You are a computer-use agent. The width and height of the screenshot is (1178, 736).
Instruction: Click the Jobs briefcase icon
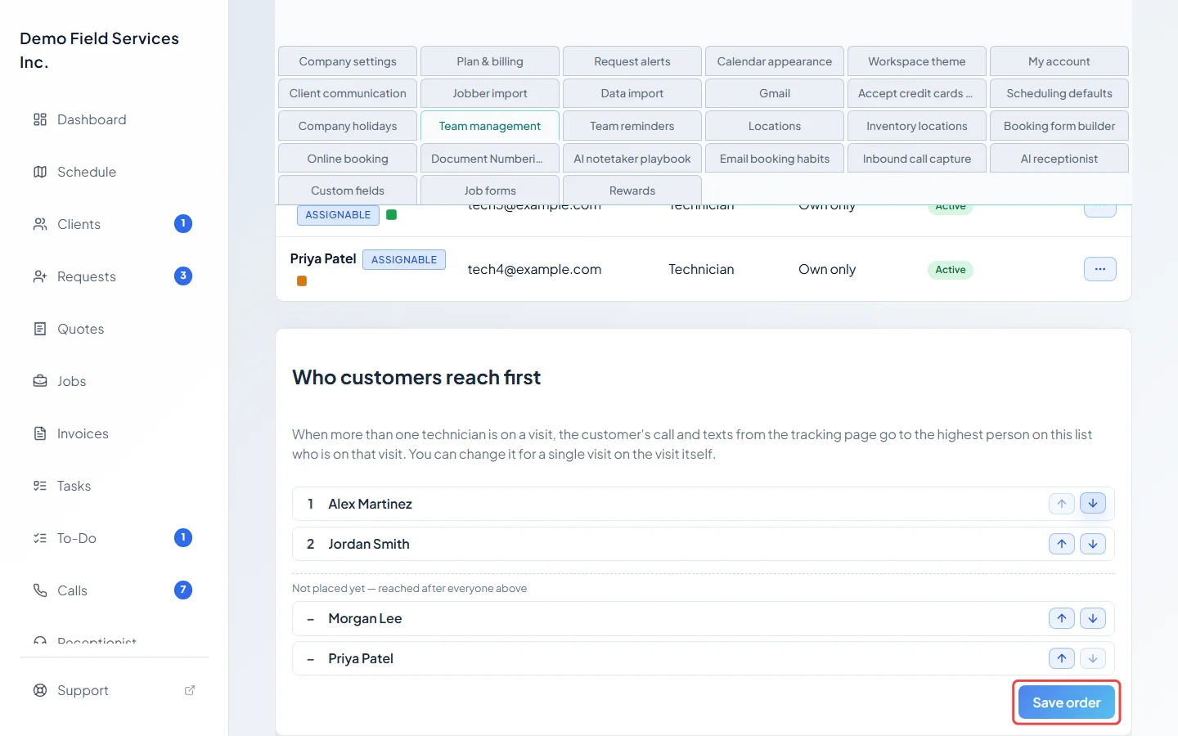(40, 381)
